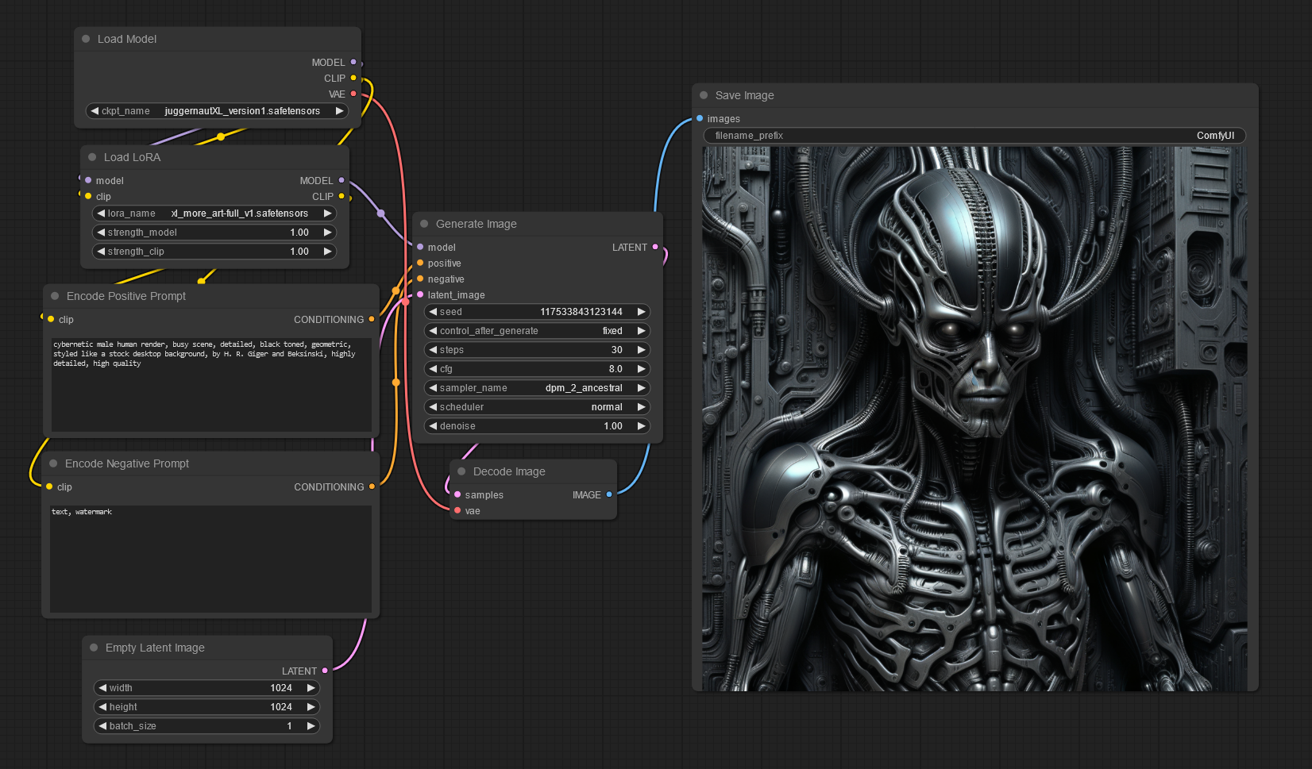Collapse the Load Model node via its dot
Viewport: 1312px width, 769px height.
tap(86, 39)
